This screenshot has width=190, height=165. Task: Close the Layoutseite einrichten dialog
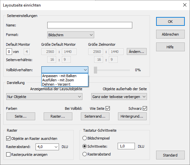(185, 5)
